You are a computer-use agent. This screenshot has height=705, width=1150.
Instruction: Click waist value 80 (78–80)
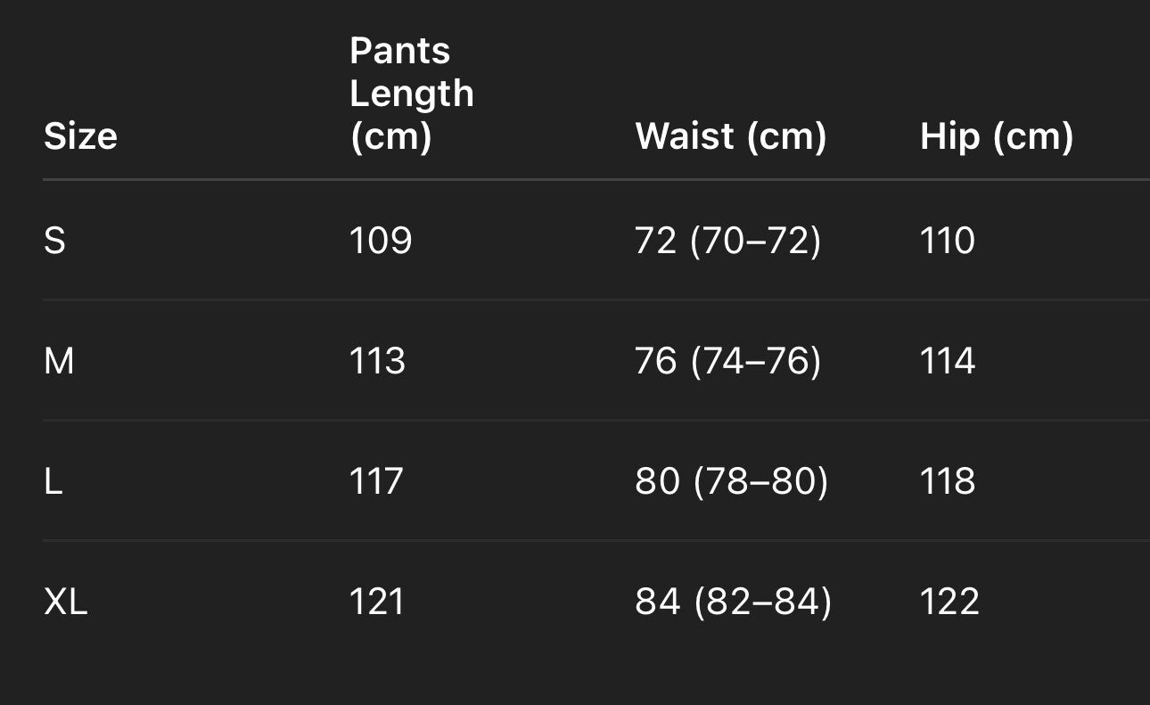pyautogui.click(x=731, y=481)
